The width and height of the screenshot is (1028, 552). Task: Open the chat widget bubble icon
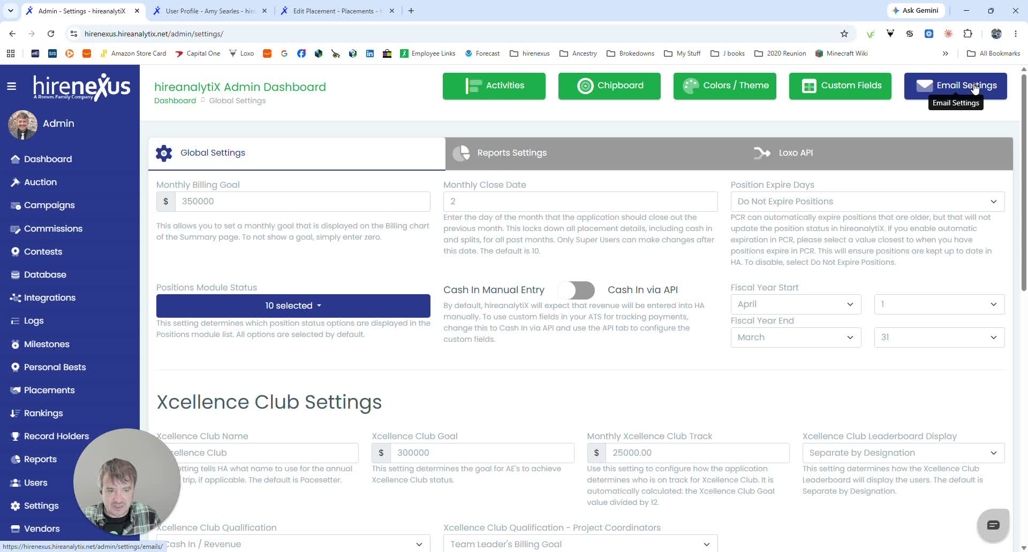point(993,525)
